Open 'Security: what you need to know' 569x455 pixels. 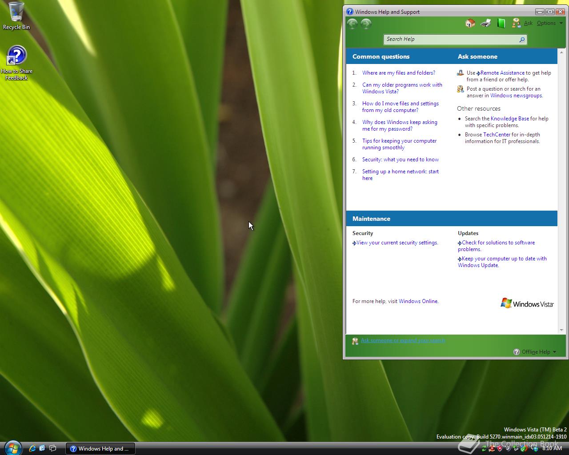point(401,160)
